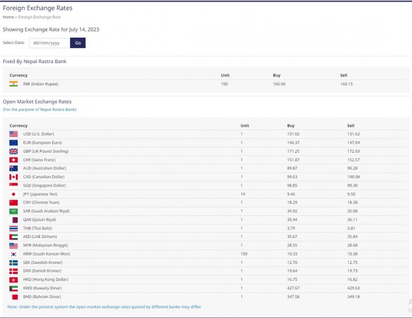The width and height of the screenshot is (412, 318).
Task: Click the BHD (Bahrain Dinar) row label
Action: click(x=41, y=297)
